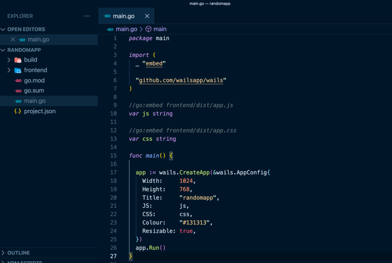Click the blue frontend folder icon

18,70
